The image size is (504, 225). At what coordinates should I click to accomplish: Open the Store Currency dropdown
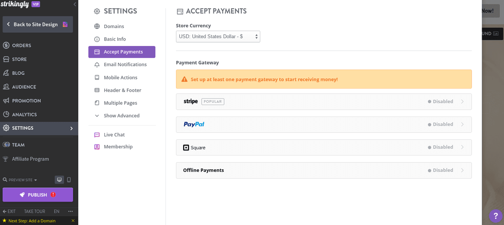218,36
